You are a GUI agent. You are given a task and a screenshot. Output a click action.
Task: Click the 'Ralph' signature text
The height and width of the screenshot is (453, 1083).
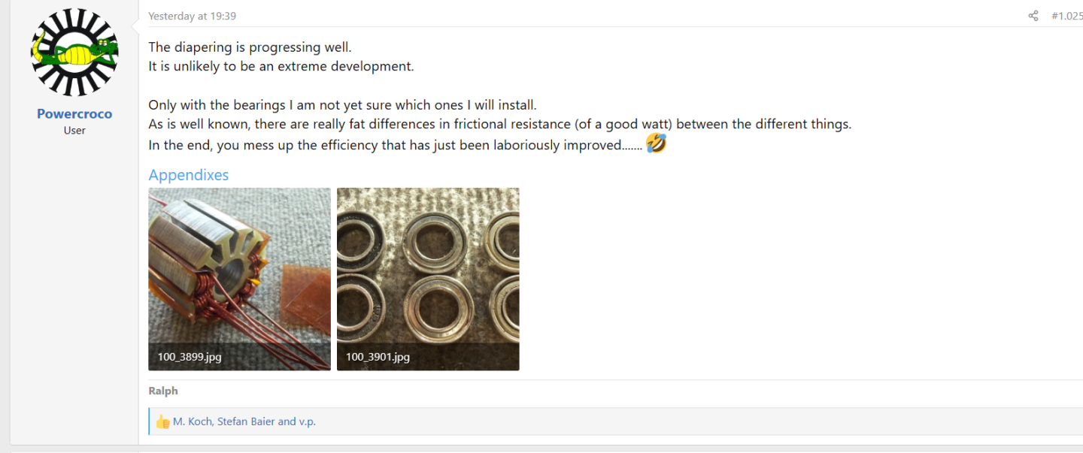click(x=163, y=391)
